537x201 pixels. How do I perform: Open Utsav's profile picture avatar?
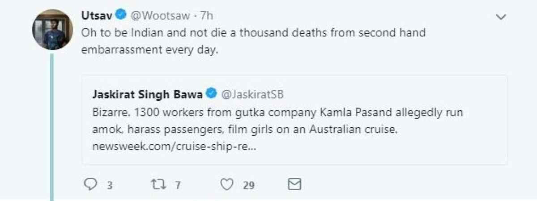52,29
